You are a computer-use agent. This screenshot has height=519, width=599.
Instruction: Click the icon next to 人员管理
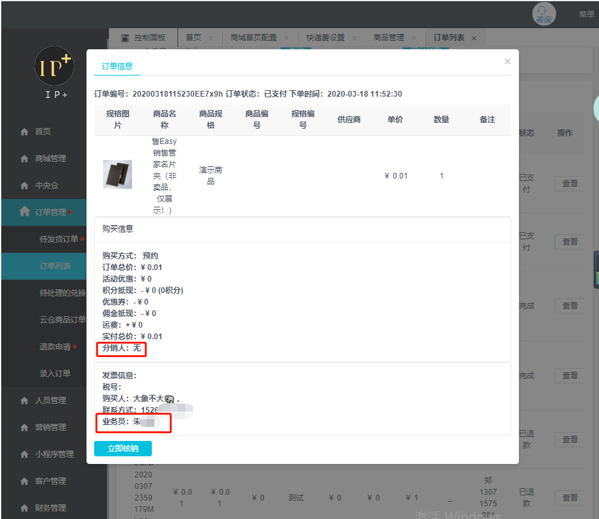click(24, 401)
